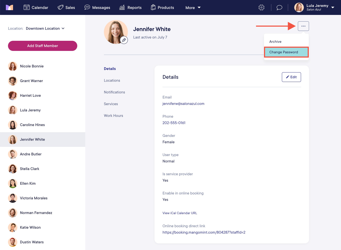Switch to the Work Hours tab

tap(113, 115)
